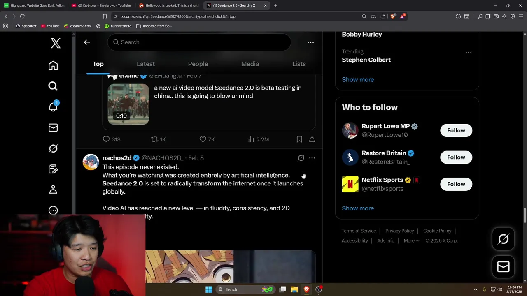Switch to the Latest tab
The image size is (527, 296).
tap(146, 64)
